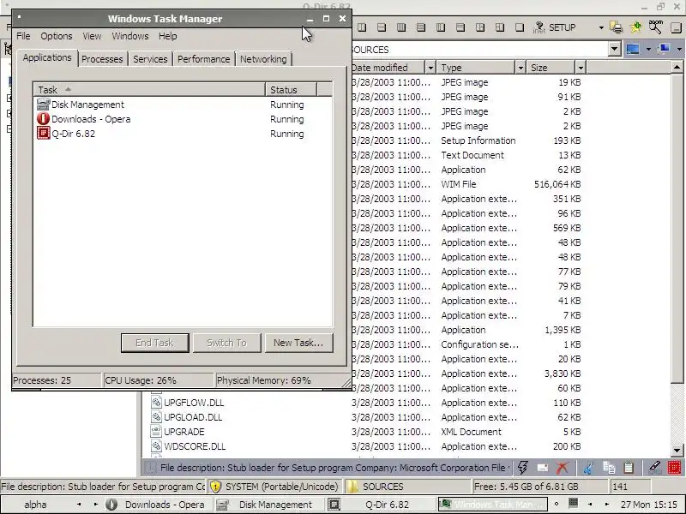Click the clock 27 Mon 15:15
The height and width of the screenshot is (514, 686).
tap(649, 505)
